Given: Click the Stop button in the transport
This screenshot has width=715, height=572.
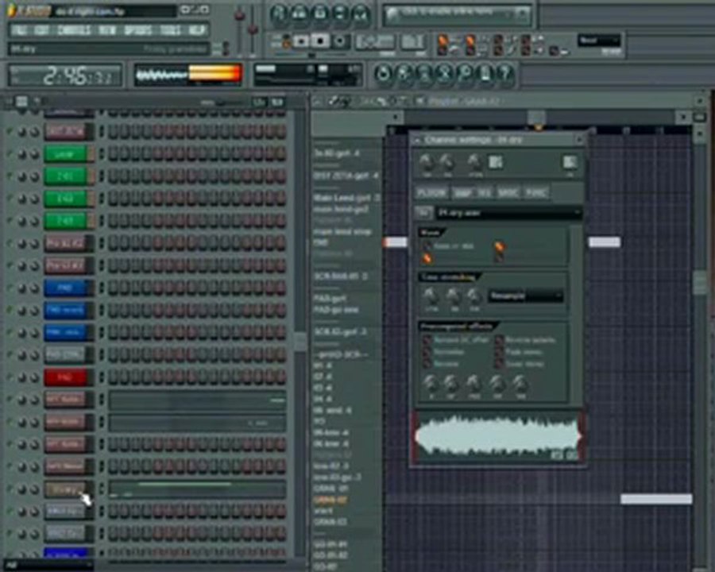Looking at the screenshot, I should tap(321, 41).
